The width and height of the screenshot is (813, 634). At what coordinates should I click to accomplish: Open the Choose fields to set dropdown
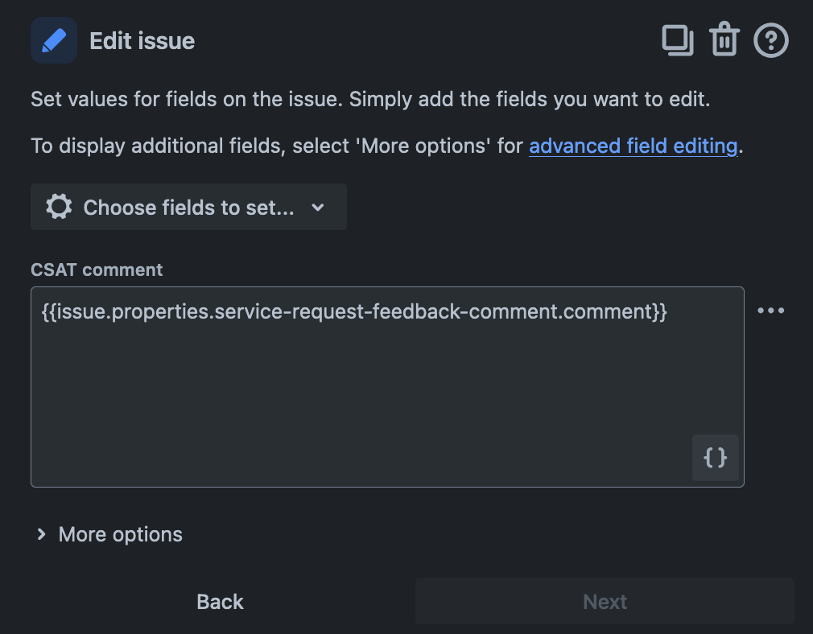[188, 207]
